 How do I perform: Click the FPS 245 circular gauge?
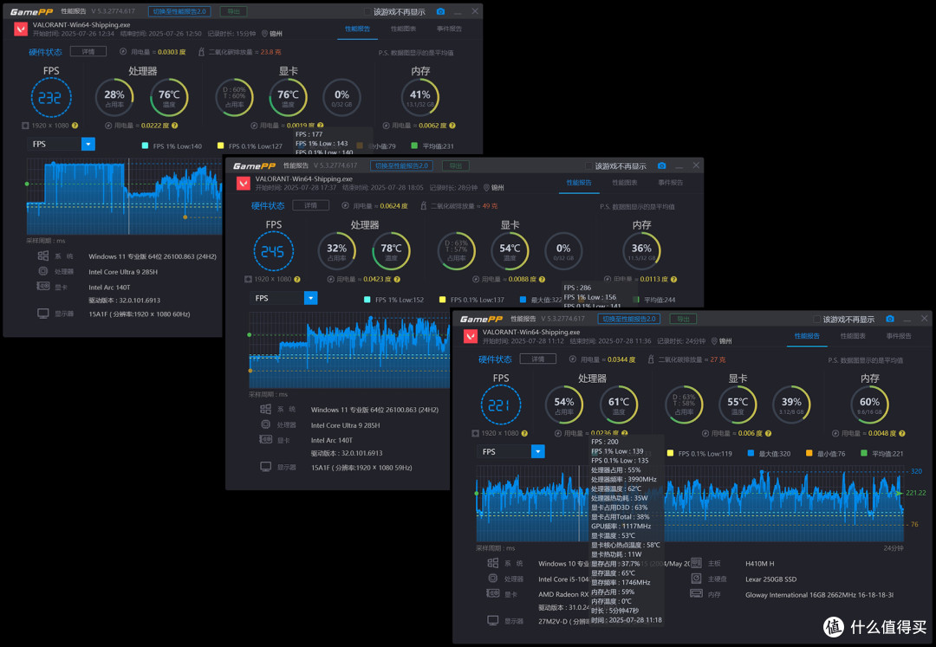tap(273, 252)
